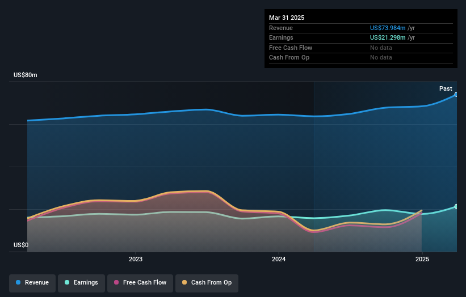466x297 pixels.
Task: Click the Earnings endpoint marker at Mar 2025
Action: [x=456, y=206]
